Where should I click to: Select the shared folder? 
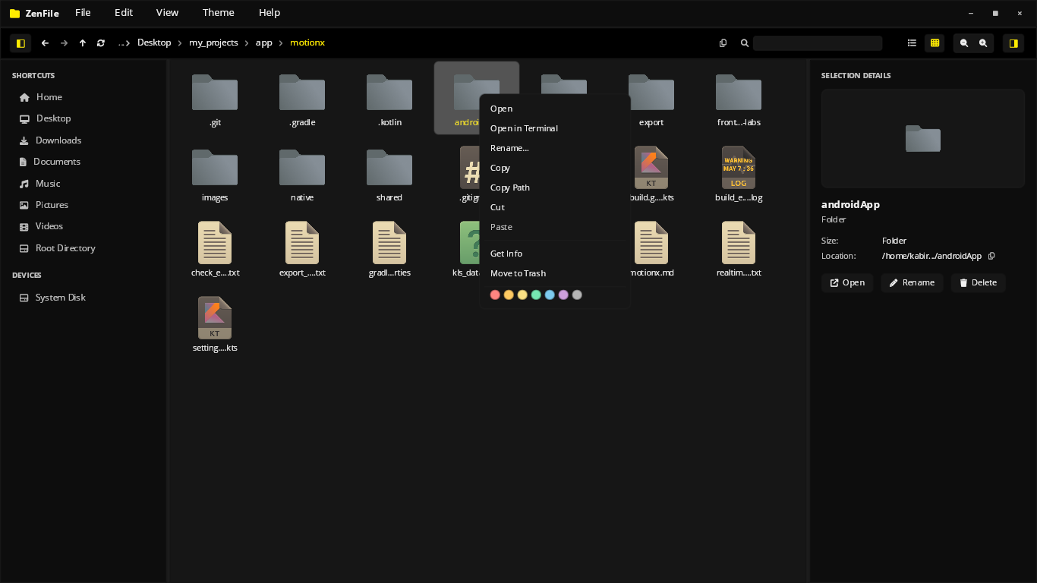tap(389, 174)
